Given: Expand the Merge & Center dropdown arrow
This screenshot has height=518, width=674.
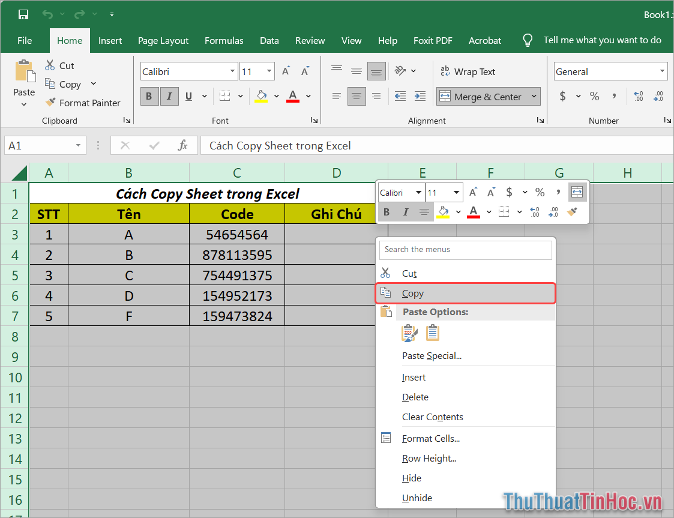Looking at the screenshot, I should pyautogui.click(x=534, y=96).
